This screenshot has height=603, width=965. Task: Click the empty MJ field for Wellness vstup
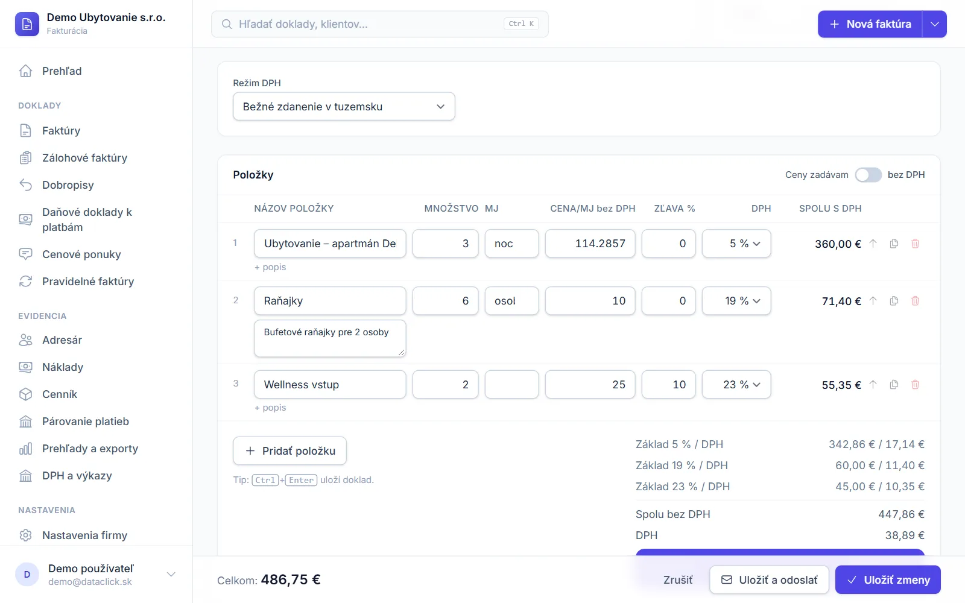[511, 385]
